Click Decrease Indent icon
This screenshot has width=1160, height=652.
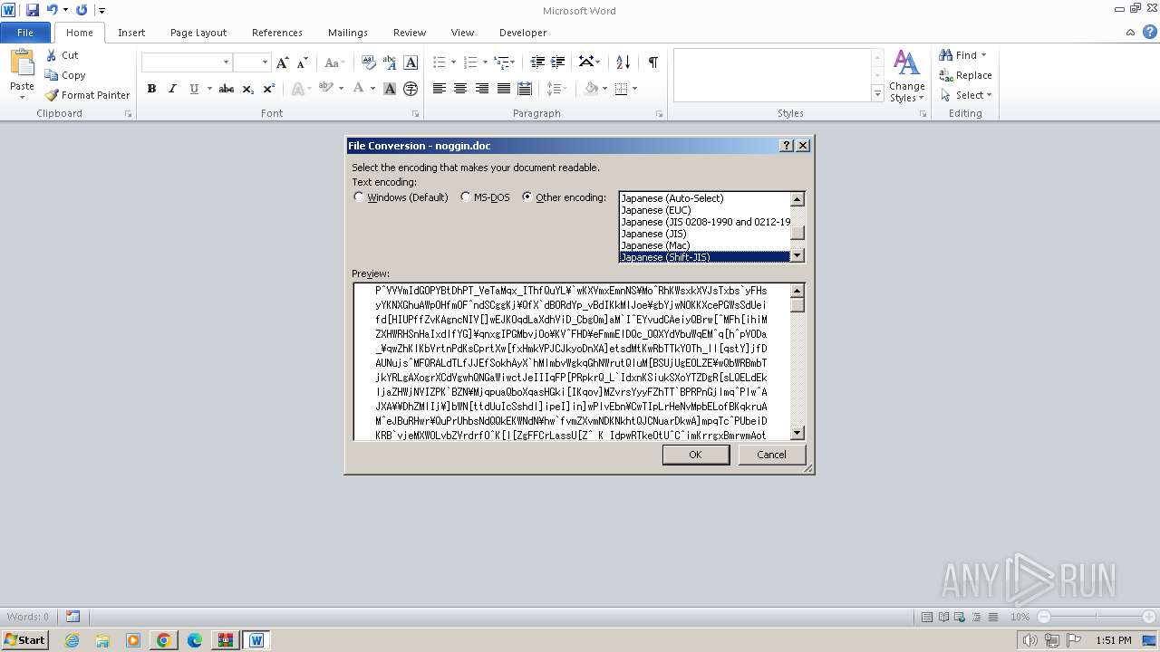[537, 62]
